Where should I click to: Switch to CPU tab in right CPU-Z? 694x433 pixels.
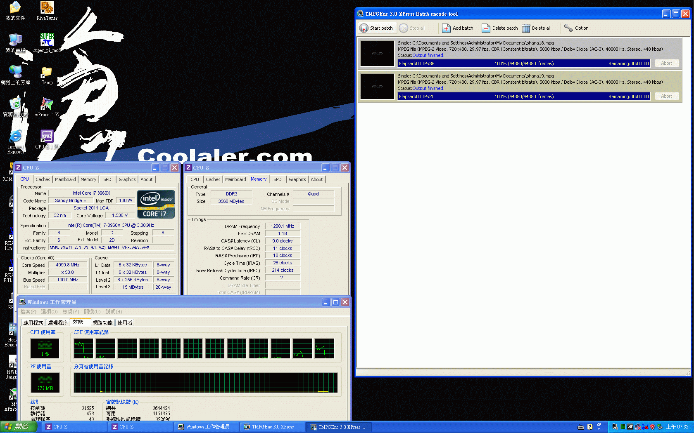click(x=195, y=179)
